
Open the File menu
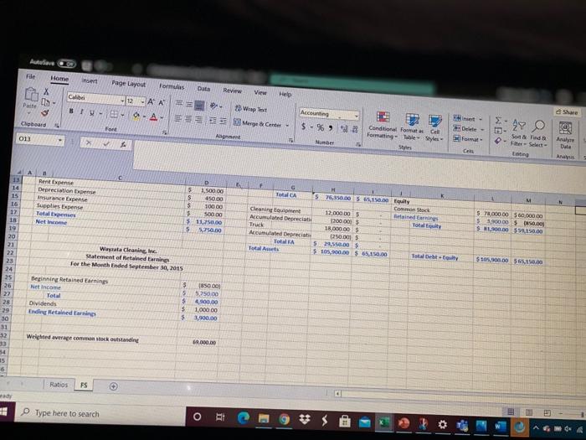[x=31, y=76]
